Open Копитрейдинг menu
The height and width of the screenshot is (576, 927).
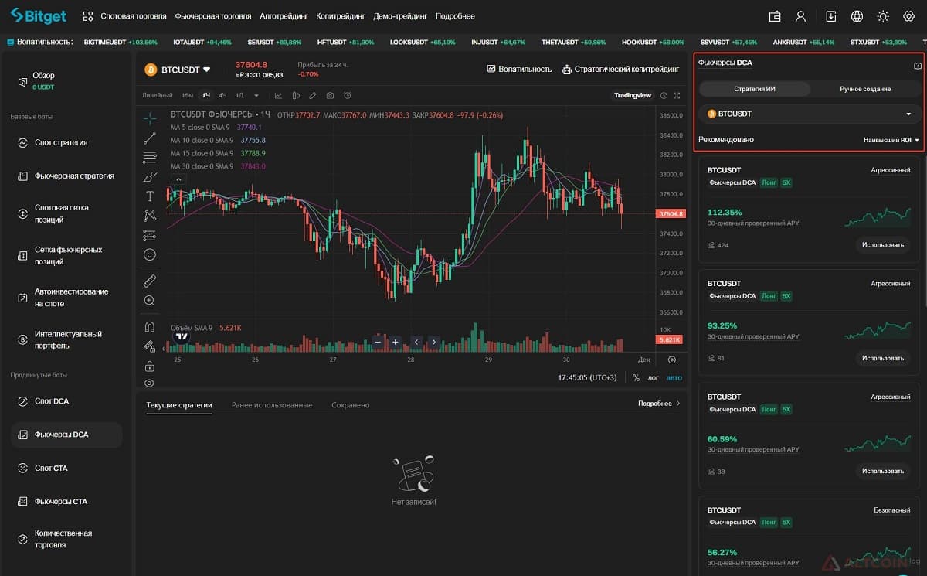point(340,16)
